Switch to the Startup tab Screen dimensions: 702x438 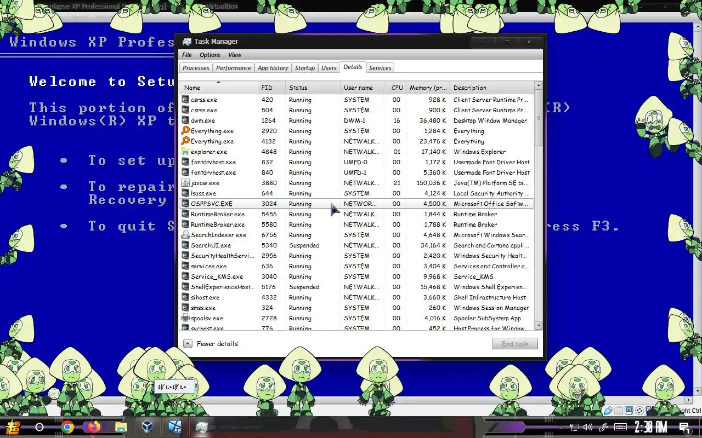pos(304,68)
